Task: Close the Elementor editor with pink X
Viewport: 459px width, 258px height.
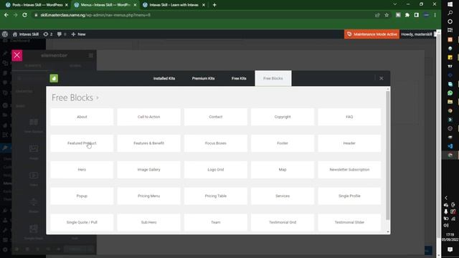Action: pos(17,55)
